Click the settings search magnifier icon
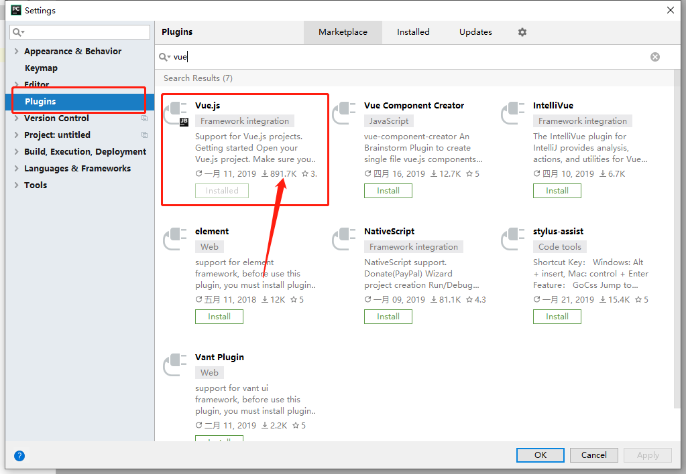 tap(18, 32)
